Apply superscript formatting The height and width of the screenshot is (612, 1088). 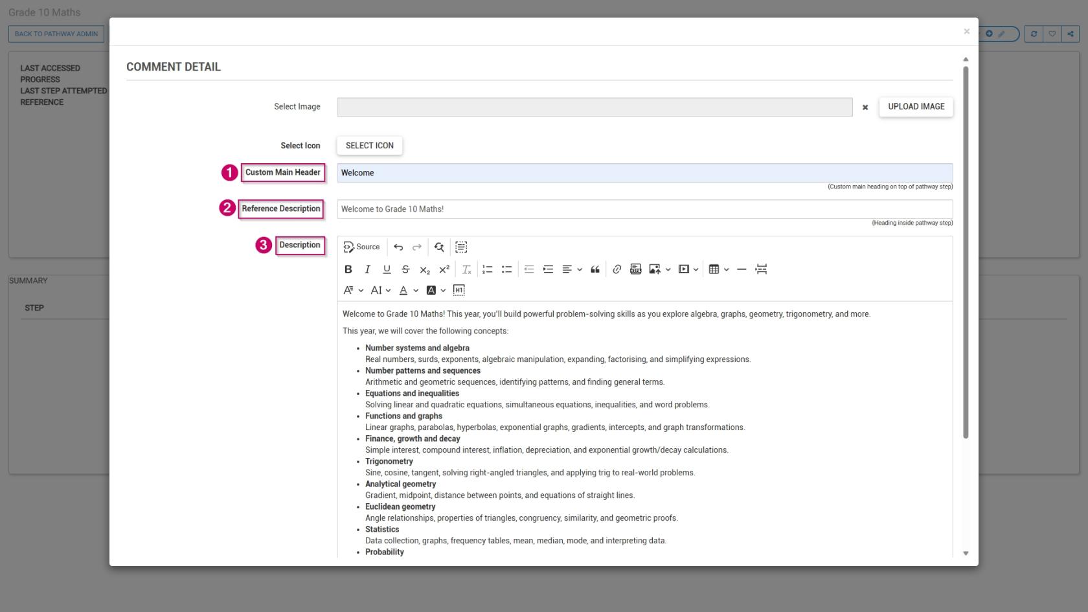tap(444, 269)
